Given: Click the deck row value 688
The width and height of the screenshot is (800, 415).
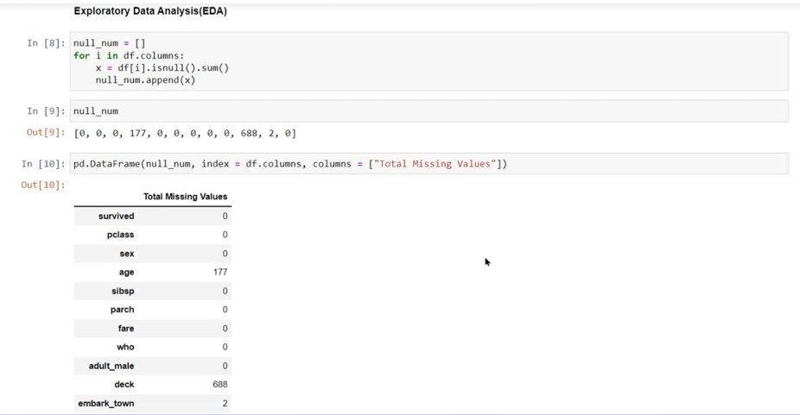Looking at the screenshot, I should pyautogui.click(x=219, y=385).
